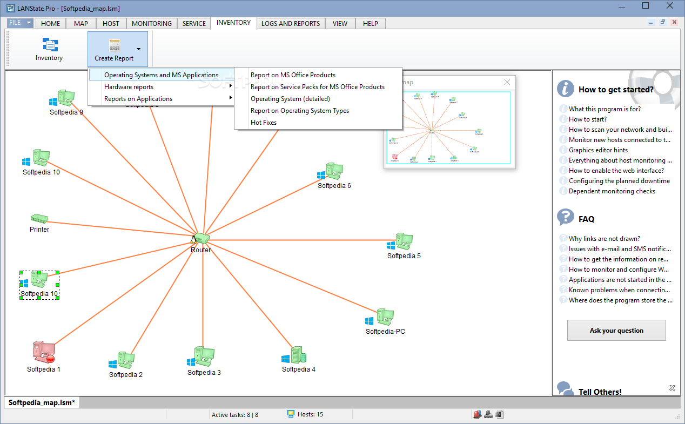
Task: Select the Softpedia 2 host icon
Action: coord(122,361)
